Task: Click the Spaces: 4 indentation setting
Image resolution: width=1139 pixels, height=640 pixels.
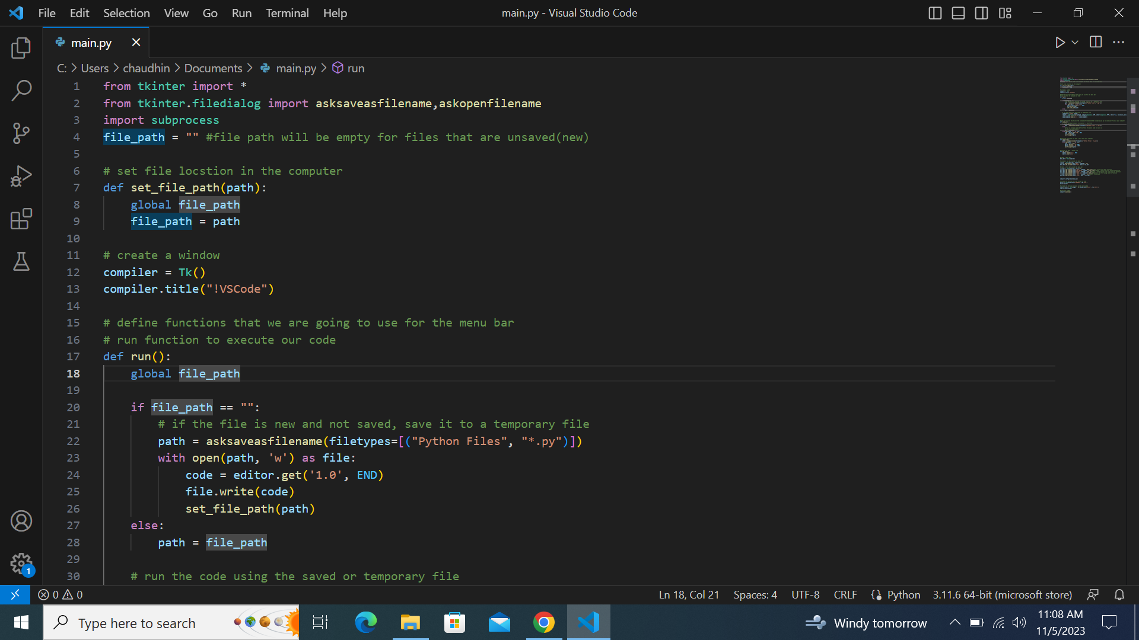Action: point(755,594)
